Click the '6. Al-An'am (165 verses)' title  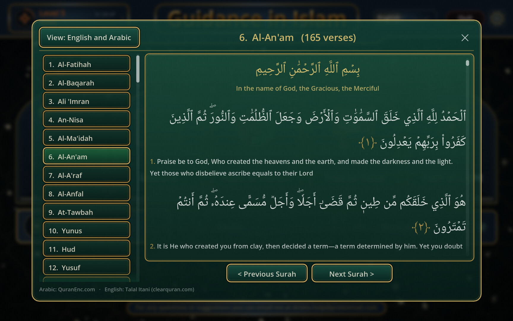[297, 37]
